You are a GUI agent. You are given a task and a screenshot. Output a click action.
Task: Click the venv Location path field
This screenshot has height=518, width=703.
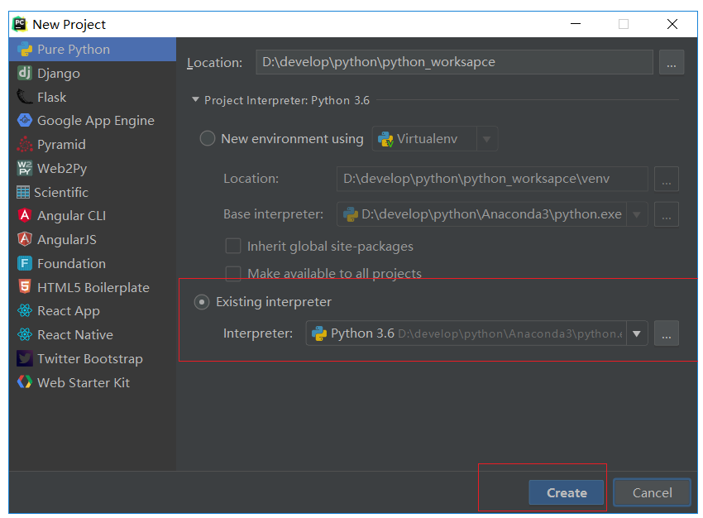(x=492, y=179)
